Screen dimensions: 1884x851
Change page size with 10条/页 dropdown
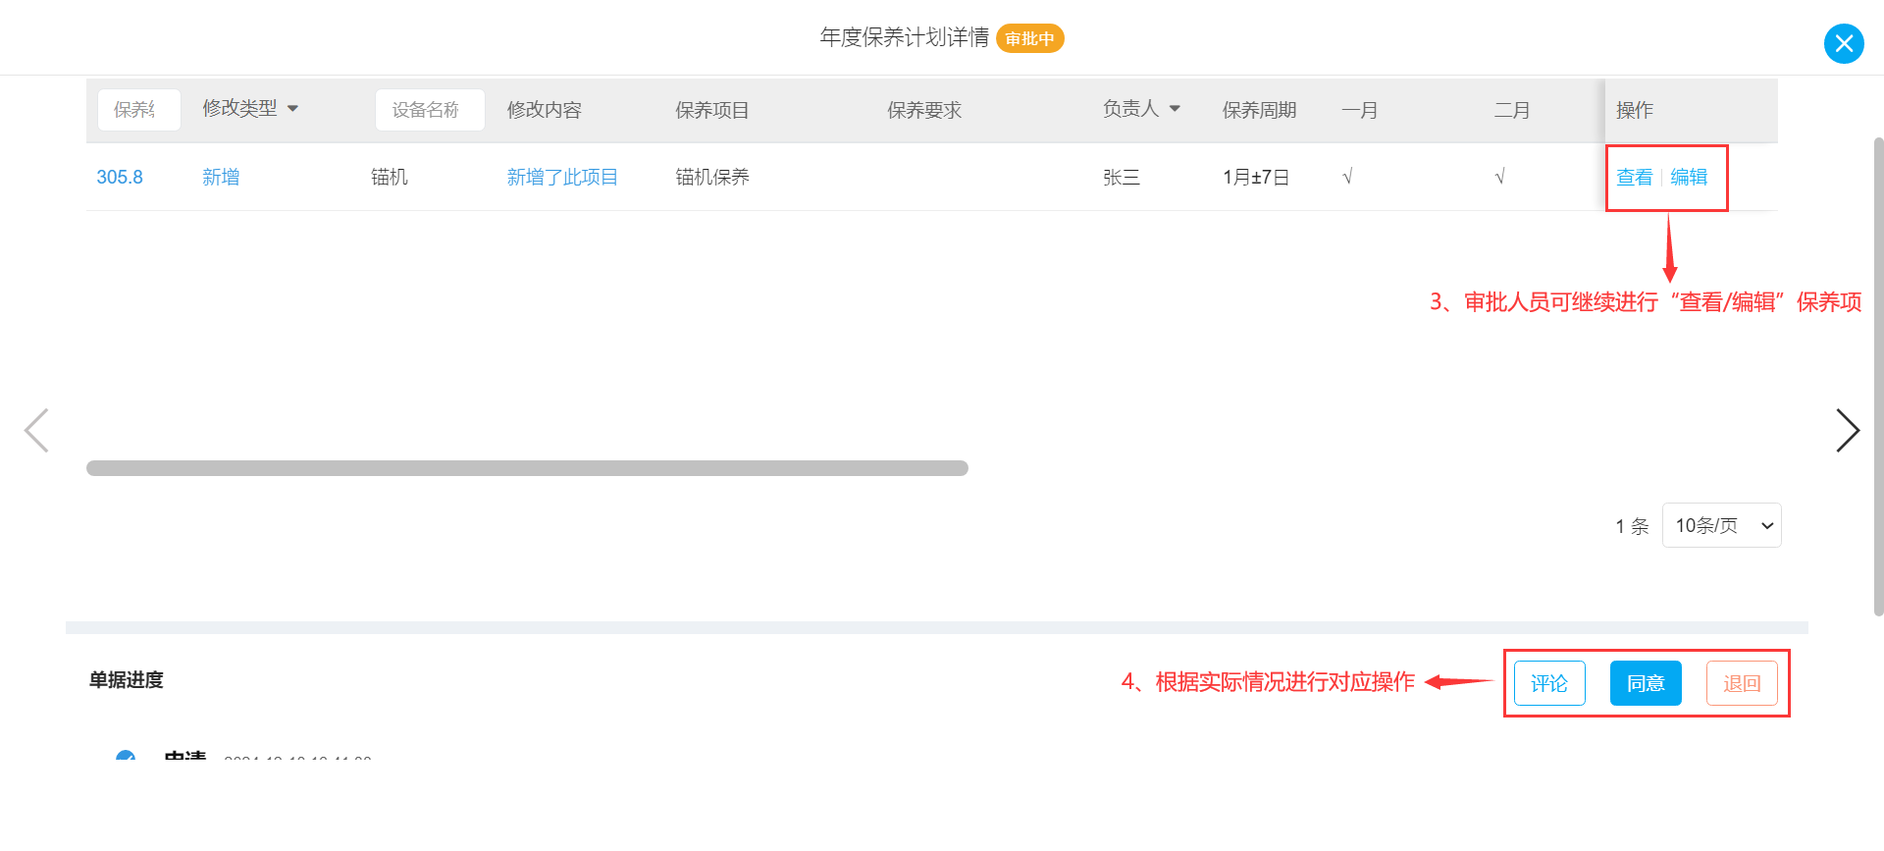coord(1721,525)
